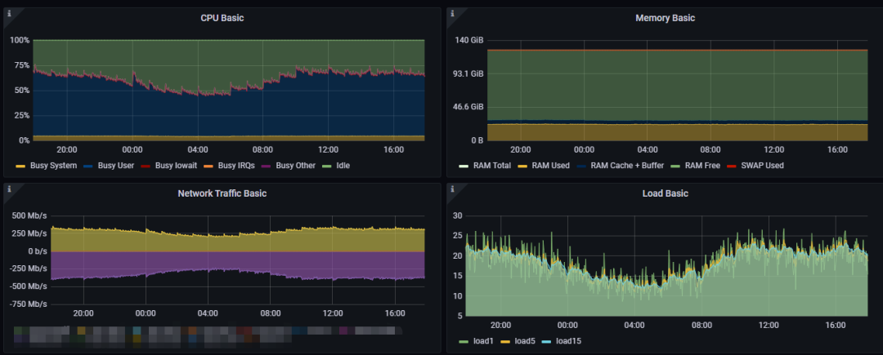Click the 16:00 label on Load time axis
Viewport: 883px width, 355px height.
(835, 326)
